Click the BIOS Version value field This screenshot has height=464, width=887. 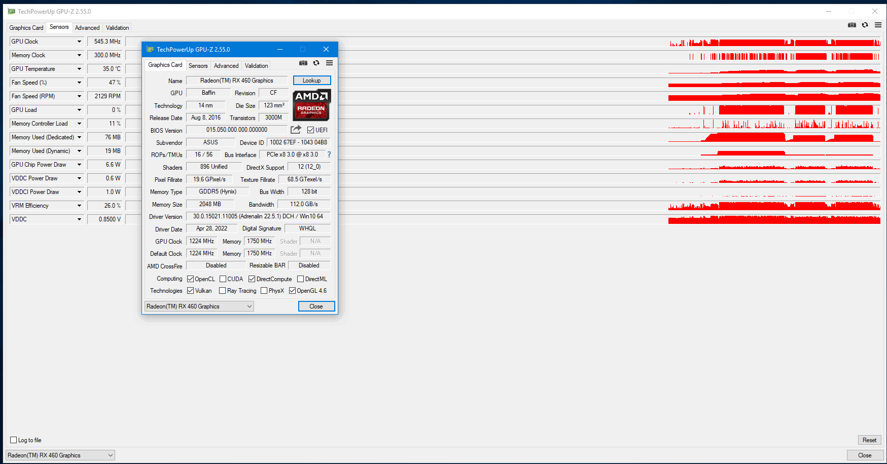(x=237, y=130)
